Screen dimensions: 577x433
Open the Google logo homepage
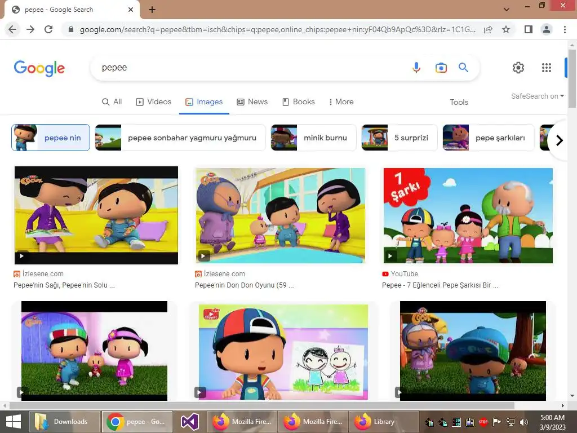pyautogui.click(x=39, y=68)
